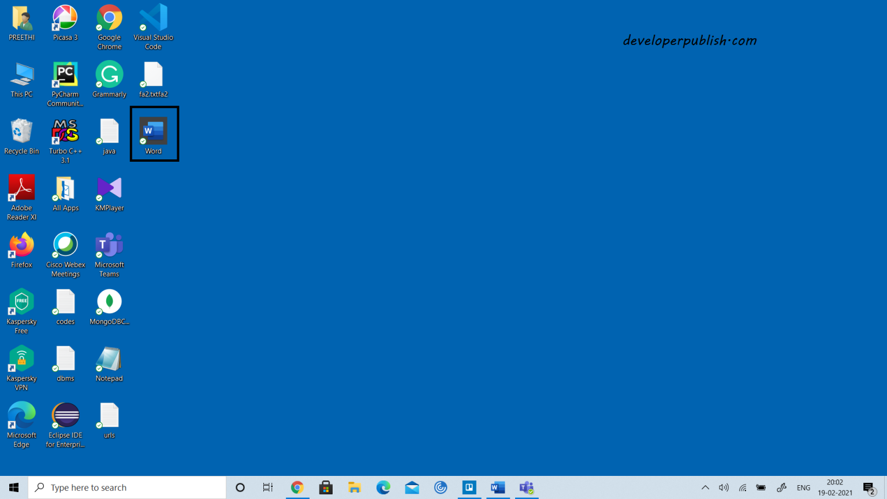Check battery status from the tray
The image size is (887, 499).
point(761,487)
